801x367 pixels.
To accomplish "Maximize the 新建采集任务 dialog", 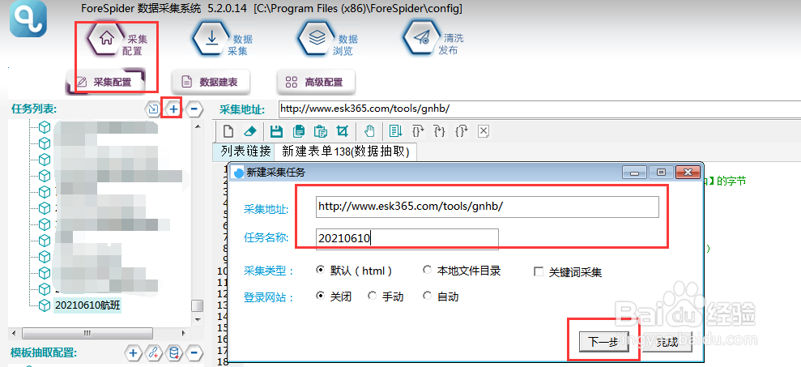I will point(661,173).
